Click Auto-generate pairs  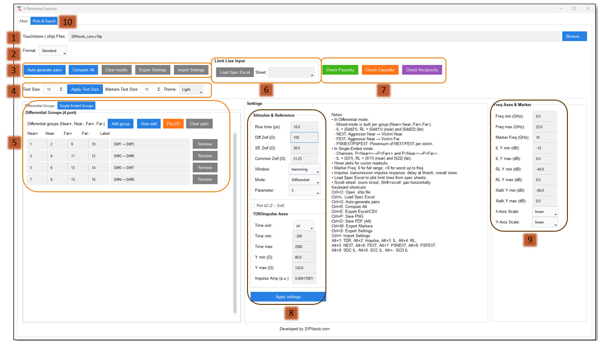45,70
